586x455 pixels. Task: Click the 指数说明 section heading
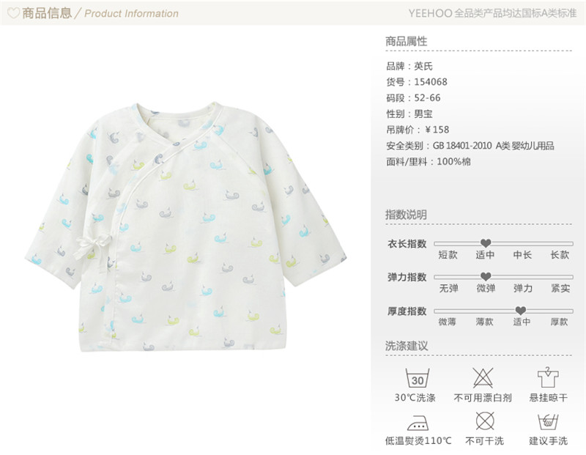[x=407, y=215]
